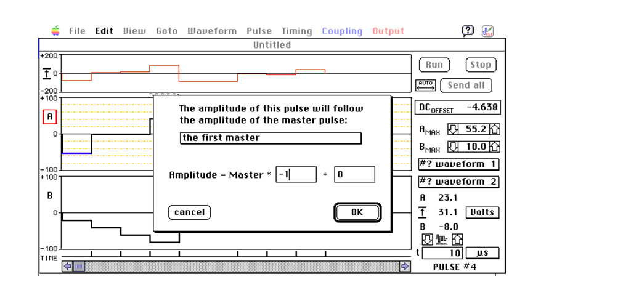
Task: Open the Timing menu
Action: tap(296, 31)
